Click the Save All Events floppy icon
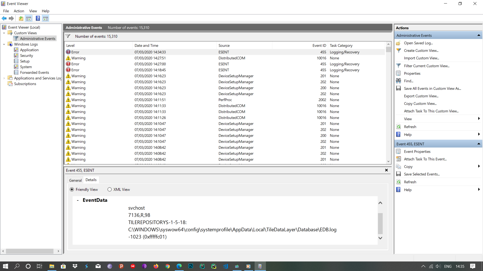Image resolution: width=483 pixels, height=271 pixels. tap(398, 88)
